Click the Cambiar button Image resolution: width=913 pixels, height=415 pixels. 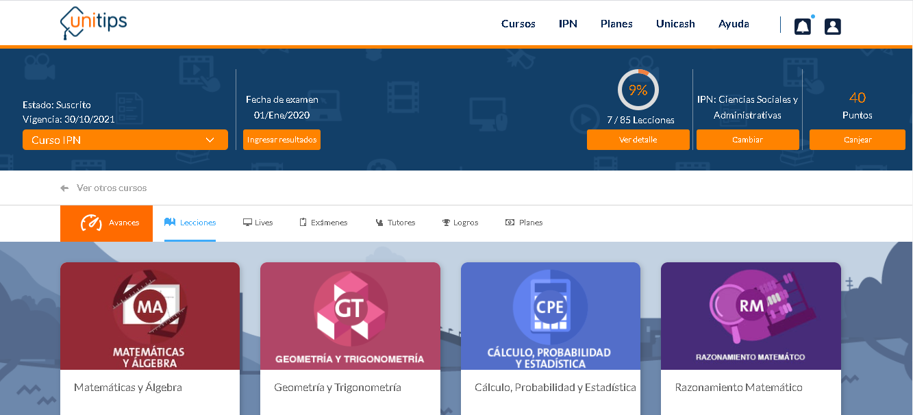click(x=748, y=140)
